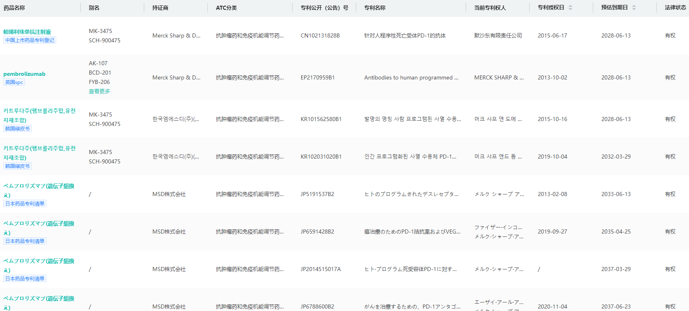Click the 'Antibodies to human programmed' patent title
The width and height of the screenshot is (689, 311).
point(412,78)
